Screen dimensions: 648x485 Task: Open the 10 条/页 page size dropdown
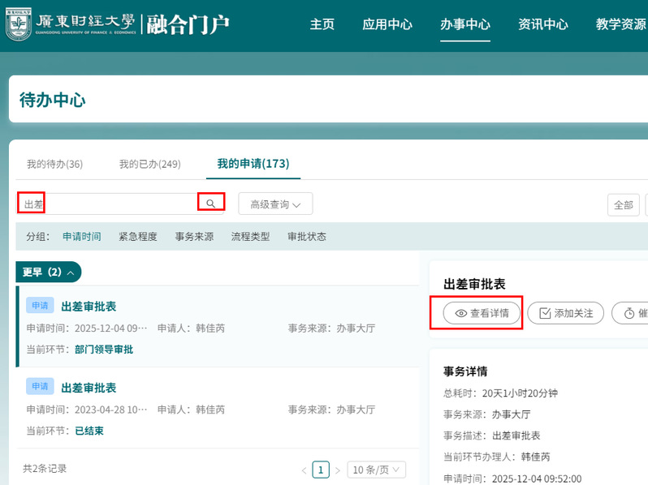(x=376, y=470)
